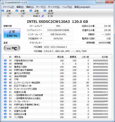Click the status circle of row C0

coord(5,89)
